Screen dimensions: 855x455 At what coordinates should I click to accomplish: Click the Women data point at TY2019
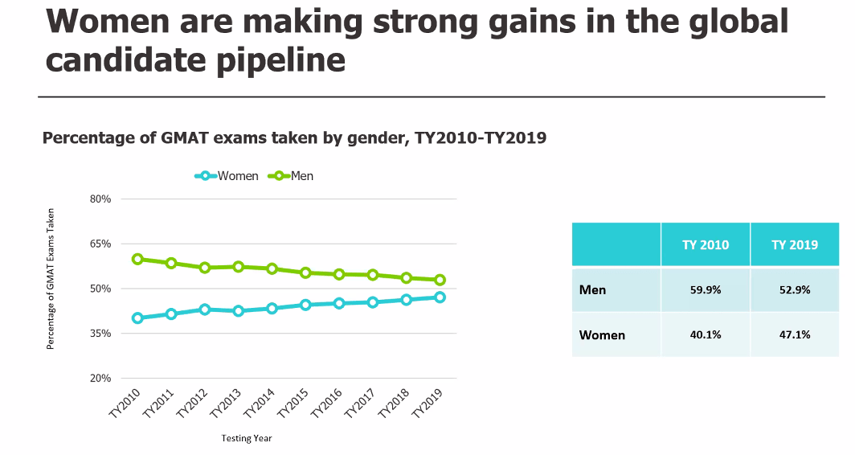click(x=440, y=297)
